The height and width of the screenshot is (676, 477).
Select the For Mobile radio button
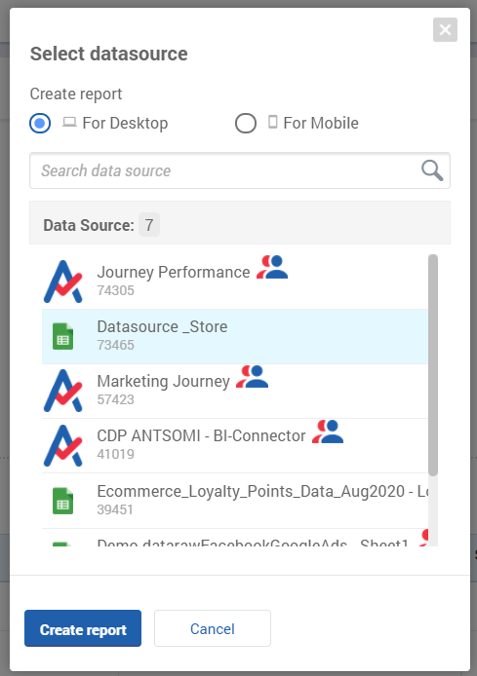click(x=246, y=124)
